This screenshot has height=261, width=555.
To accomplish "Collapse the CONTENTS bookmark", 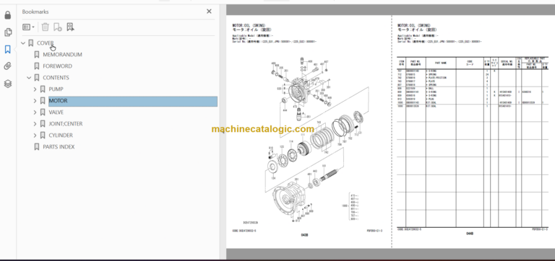I will coord(29,78).
